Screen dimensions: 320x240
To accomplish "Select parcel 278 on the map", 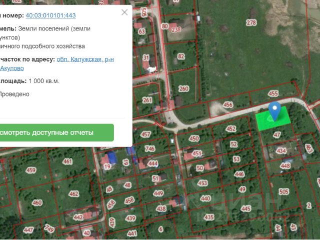I will point(251,22).
